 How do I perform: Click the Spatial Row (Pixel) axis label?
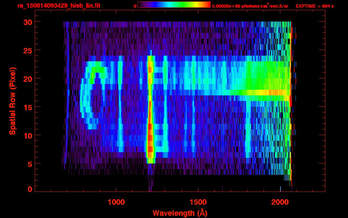point(12,101)
